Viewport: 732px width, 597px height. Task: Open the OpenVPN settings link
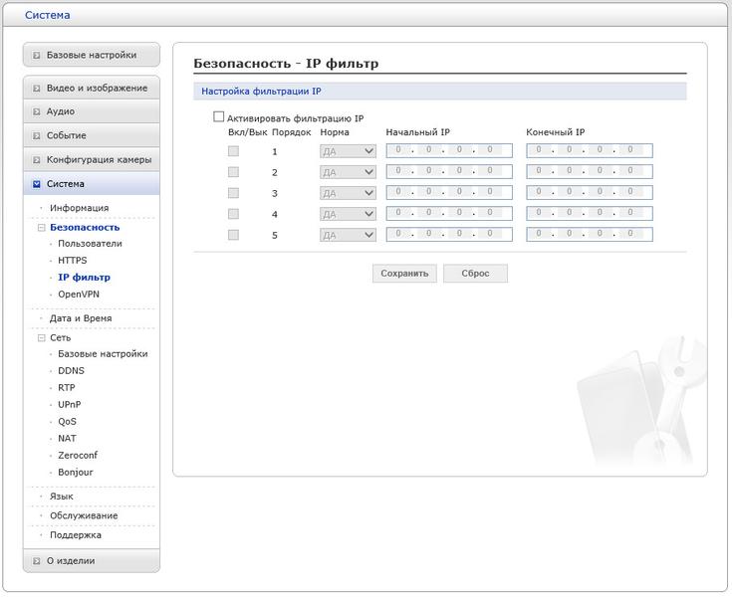pos(79,295)
